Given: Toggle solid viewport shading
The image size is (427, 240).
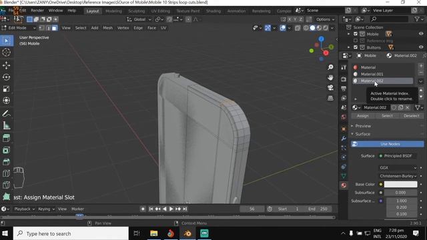Looking at the screenshot, I should (x=312, y=28).
